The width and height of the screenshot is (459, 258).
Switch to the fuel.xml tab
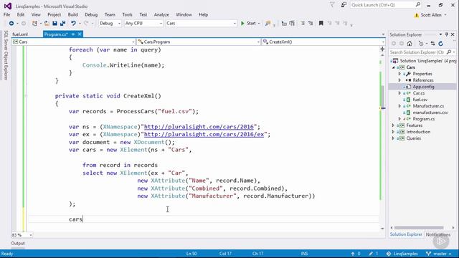point(20,34)
